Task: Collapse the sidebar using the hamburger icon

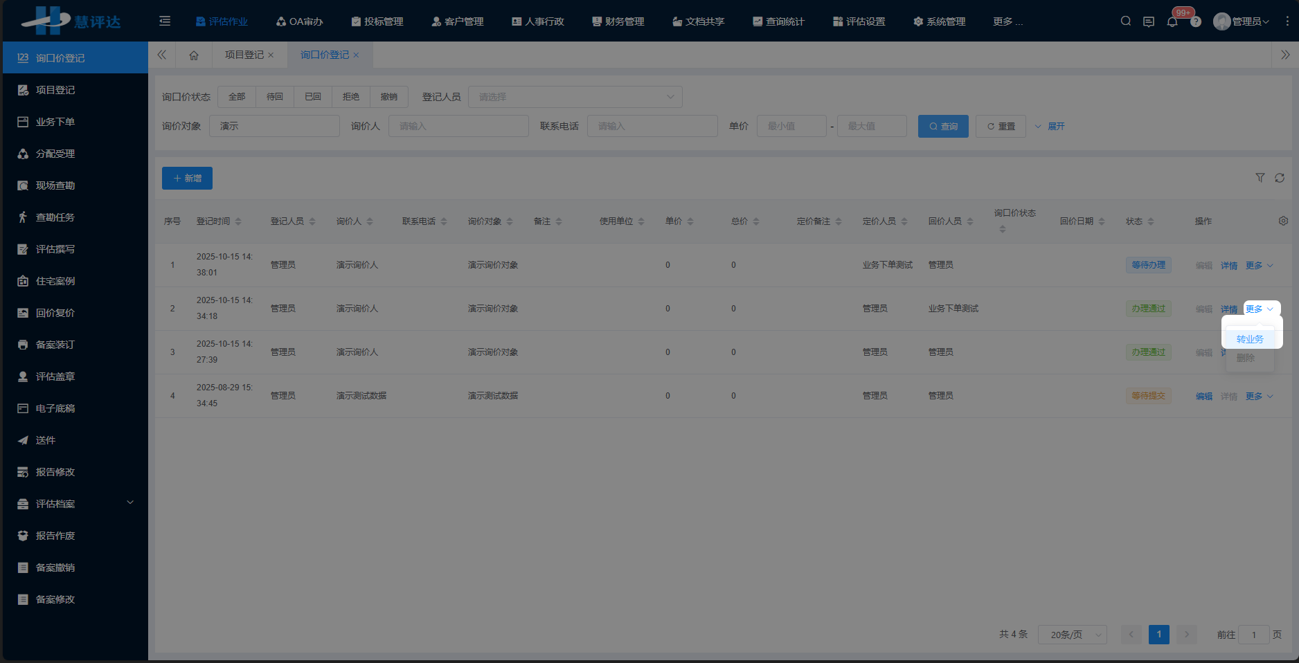Action: point(164,21)
